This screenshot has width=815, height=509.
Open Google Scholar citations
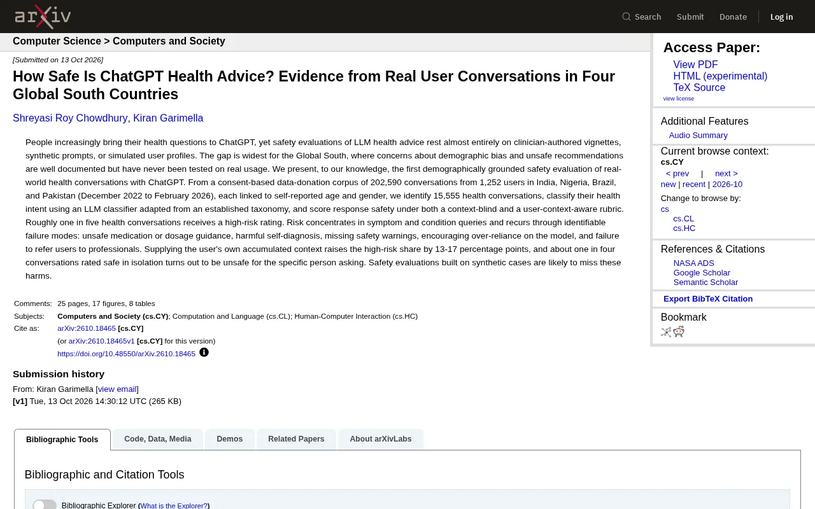point(702,273)
